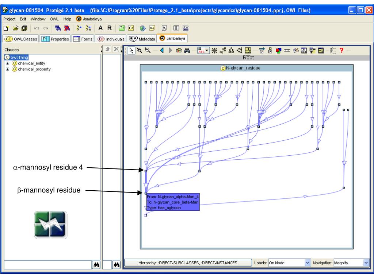Click the grayed-out Undo arrow in the toolbar
Viewport: 374px width, 280px height.
[x=37, y=28]
